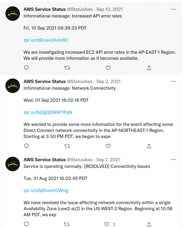Open more options on the Sep 10 tweet

pos(173,9)
